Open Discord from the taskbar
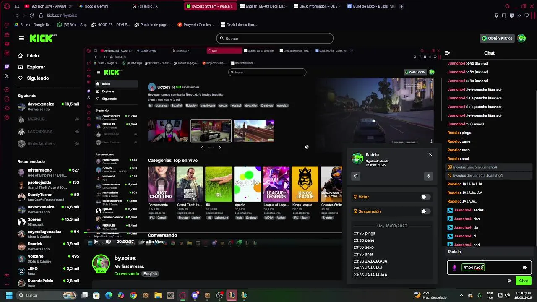 tap(195, 295)
